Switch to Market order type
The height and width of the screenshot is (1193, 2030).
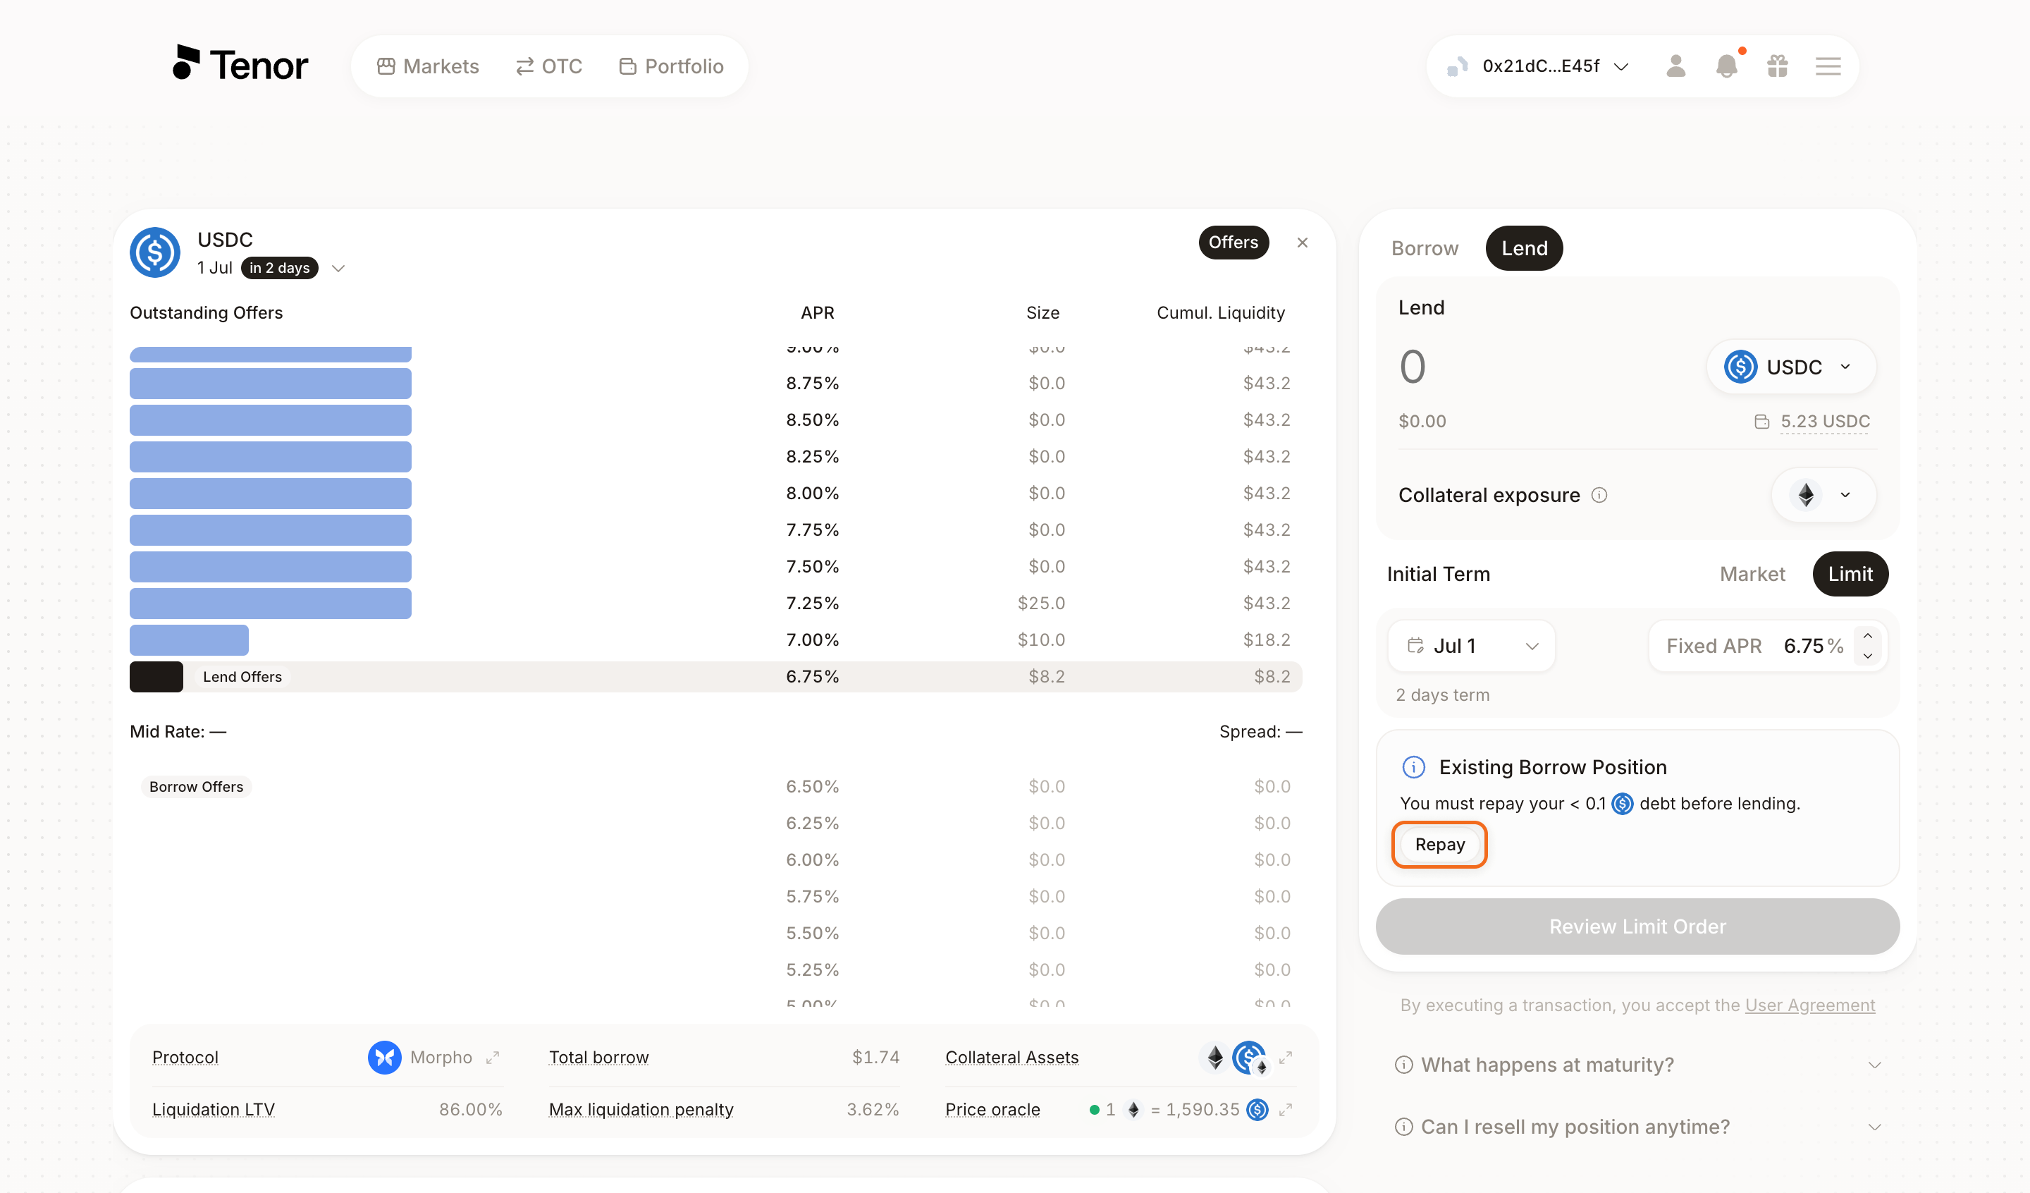point(1752,574)
